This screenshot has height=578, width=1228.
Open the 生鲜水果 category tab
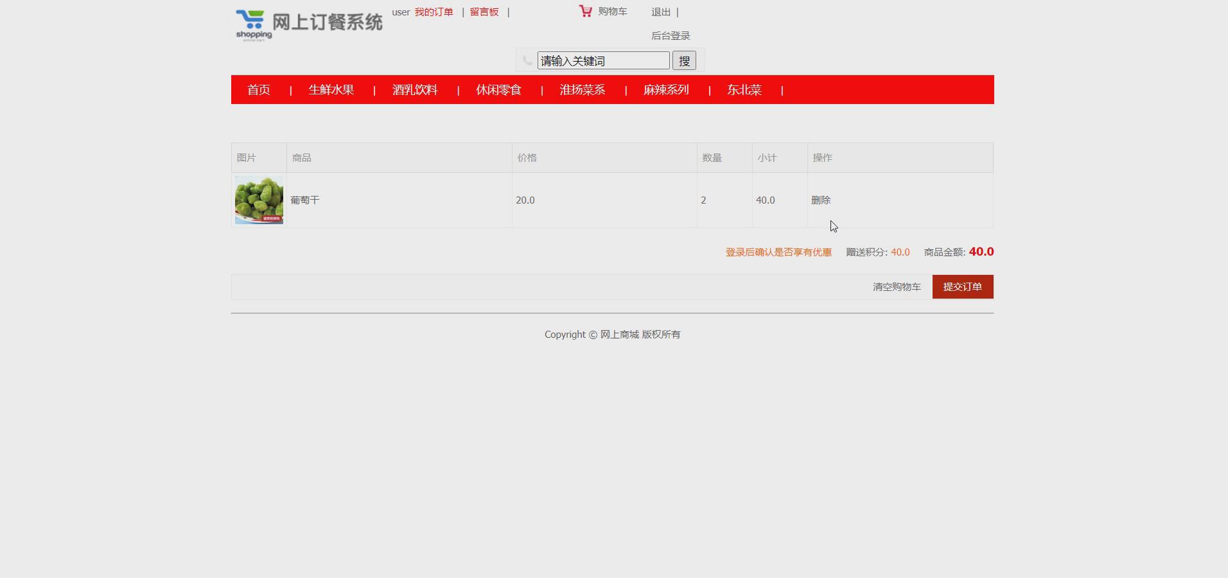click(x=331, y=90)
